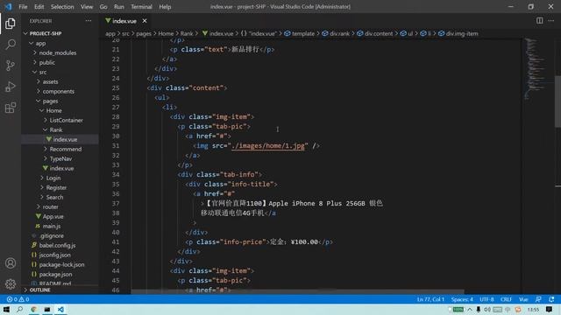Collapse the app folder
The width and height of the screenshot is (561, 315).
tap(40, 43)
